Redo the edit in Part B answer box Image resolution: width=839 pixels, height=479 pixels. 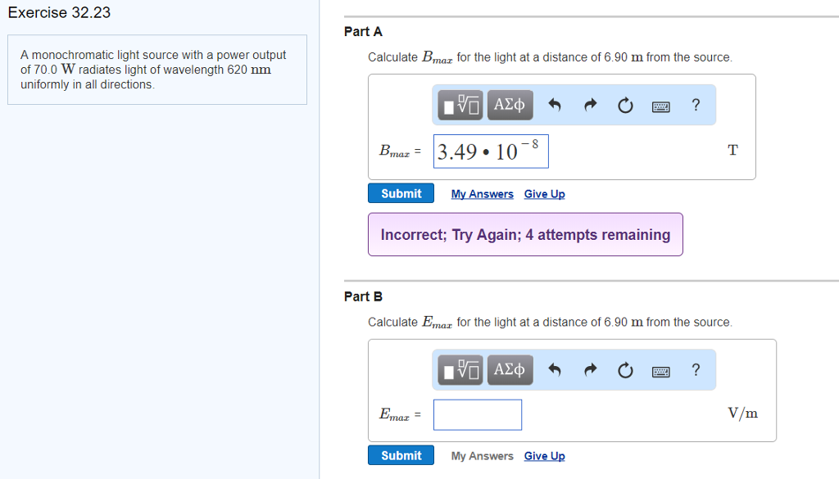[x=590, y=369]
